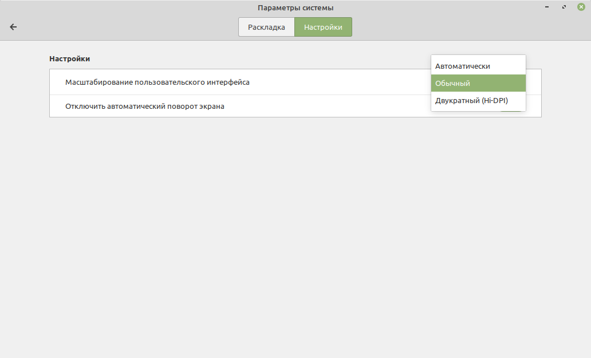The width and height of the screenshot is (591, 358).
Task: Minimize the Параметры системы window
Action: pos(547,7)
